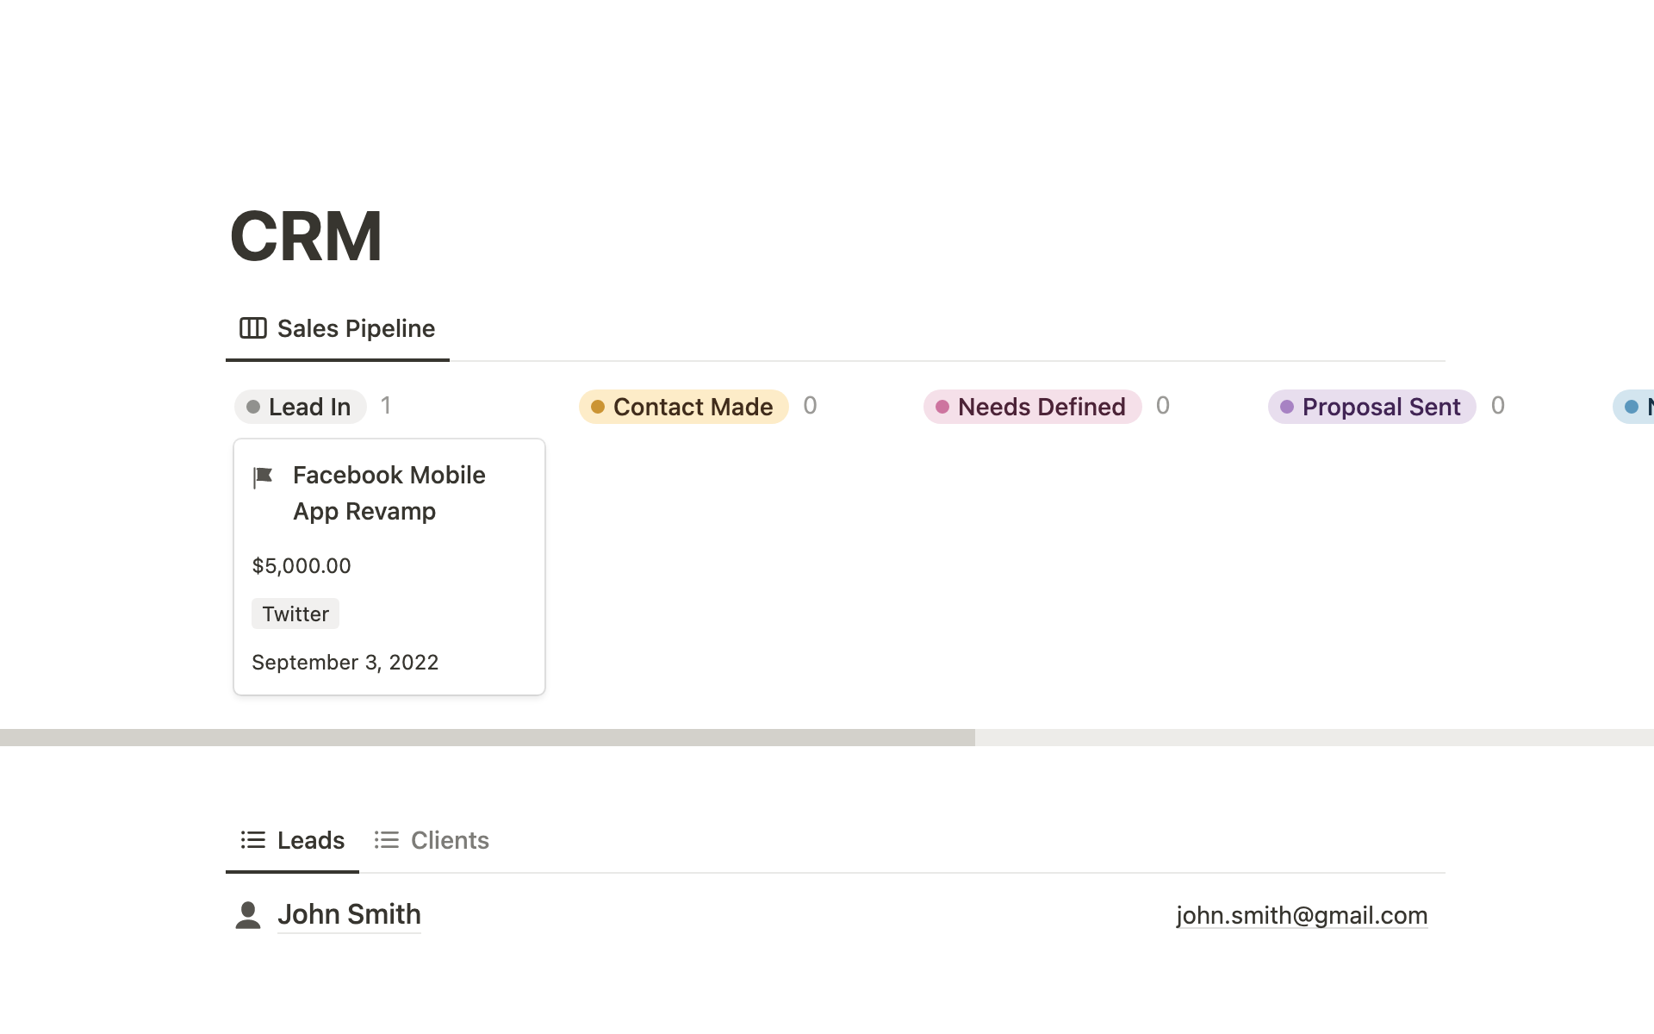Click the horizontal board scrollbar thumb
Screen dimensions: 1654x1034
coord(487,738)
